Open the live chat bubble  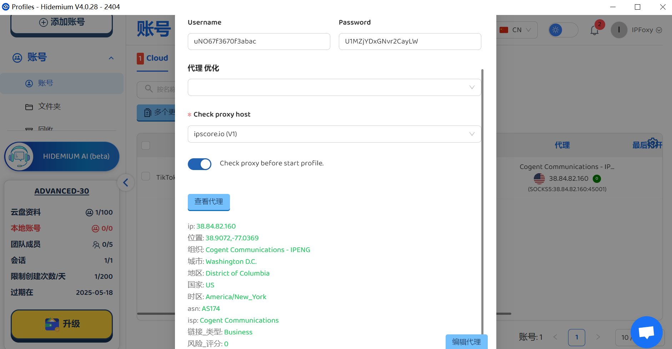click(x=646, y=332)
